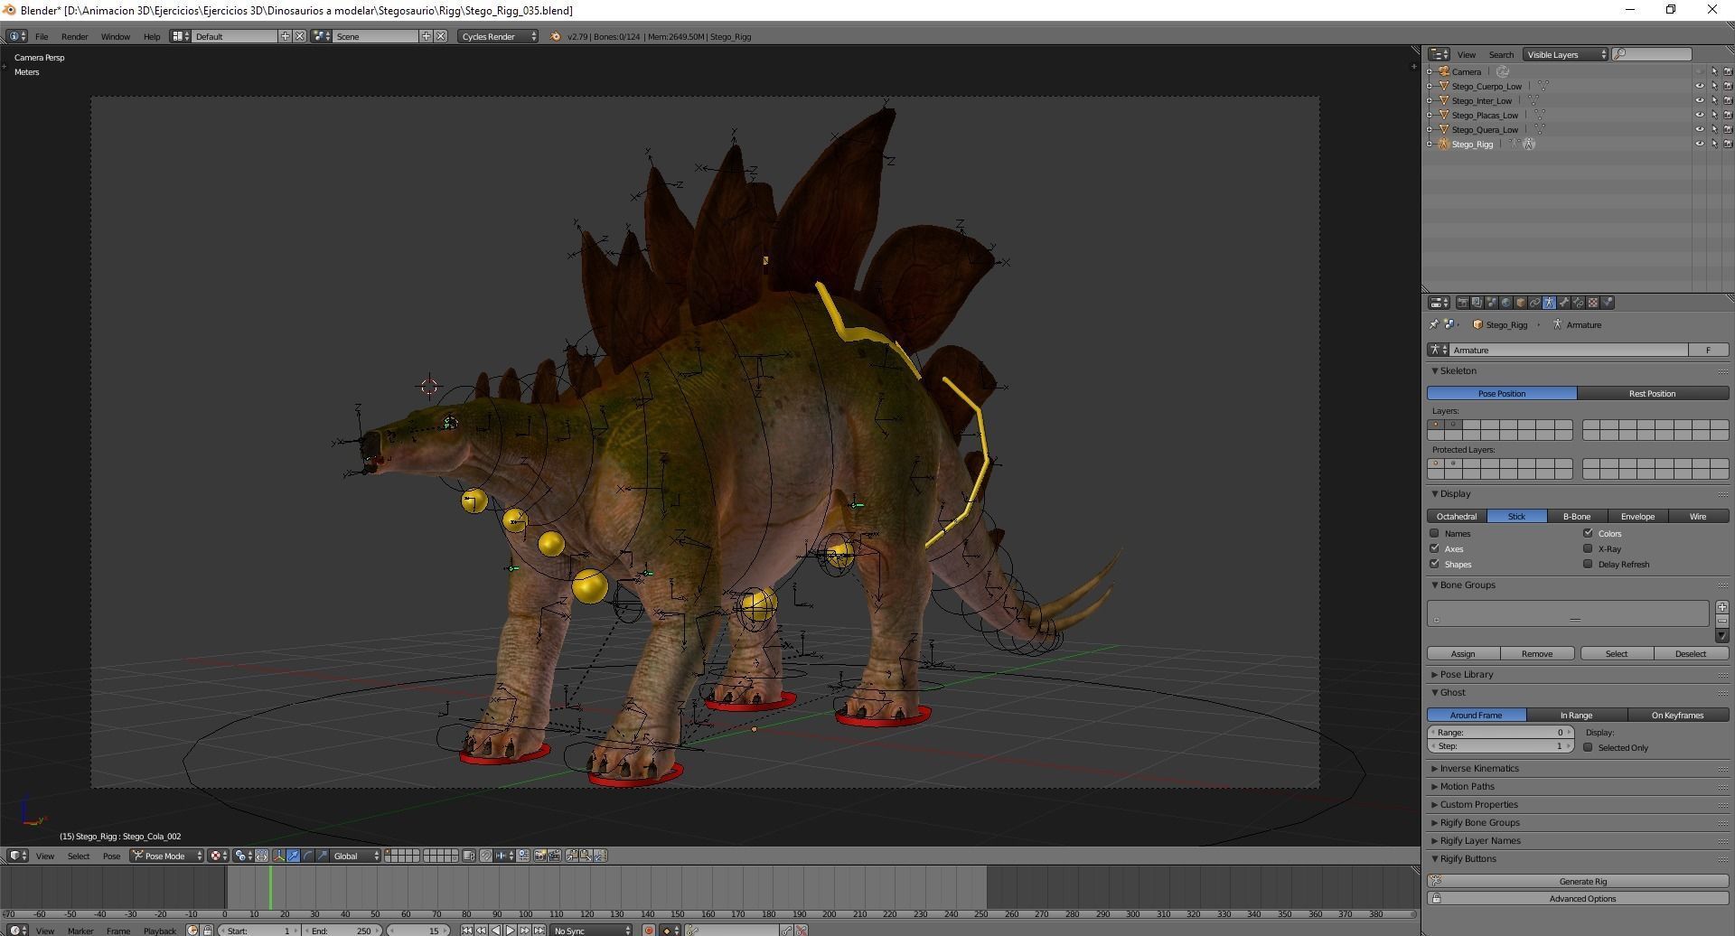Open the No Sync dropdown

[592, 931]
